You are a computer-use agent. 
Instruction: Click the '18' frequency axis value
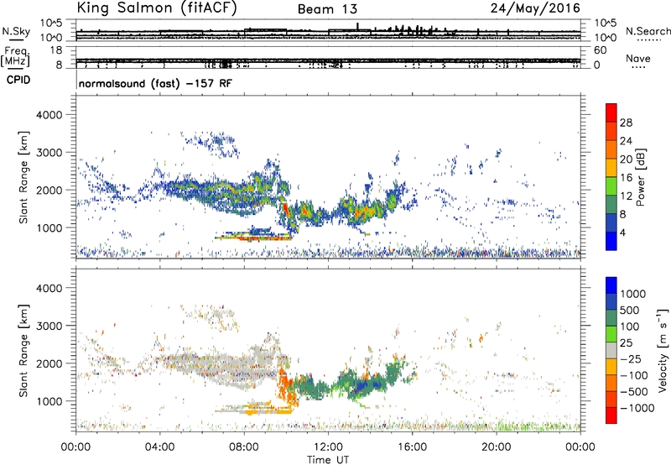tap(56, 50)
